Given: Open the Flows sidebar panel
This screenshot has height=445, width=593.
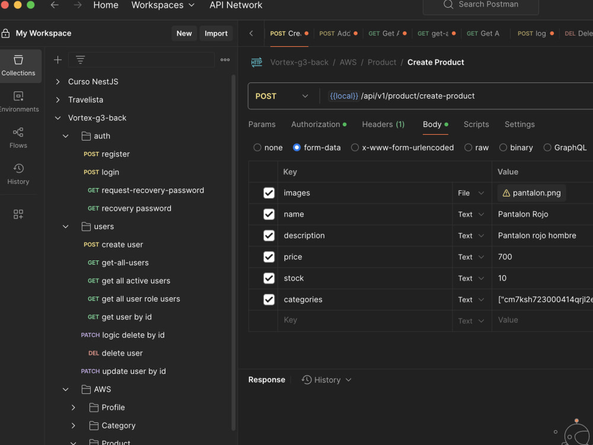Looking at the screenshot, I should [x=18, y=138].
